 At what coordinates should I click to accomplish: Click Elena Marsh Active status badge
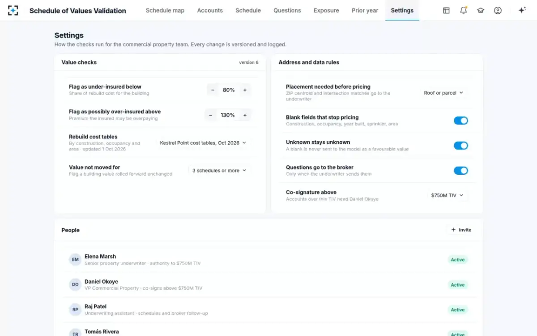pyautogui.click(x=458, y=260)
